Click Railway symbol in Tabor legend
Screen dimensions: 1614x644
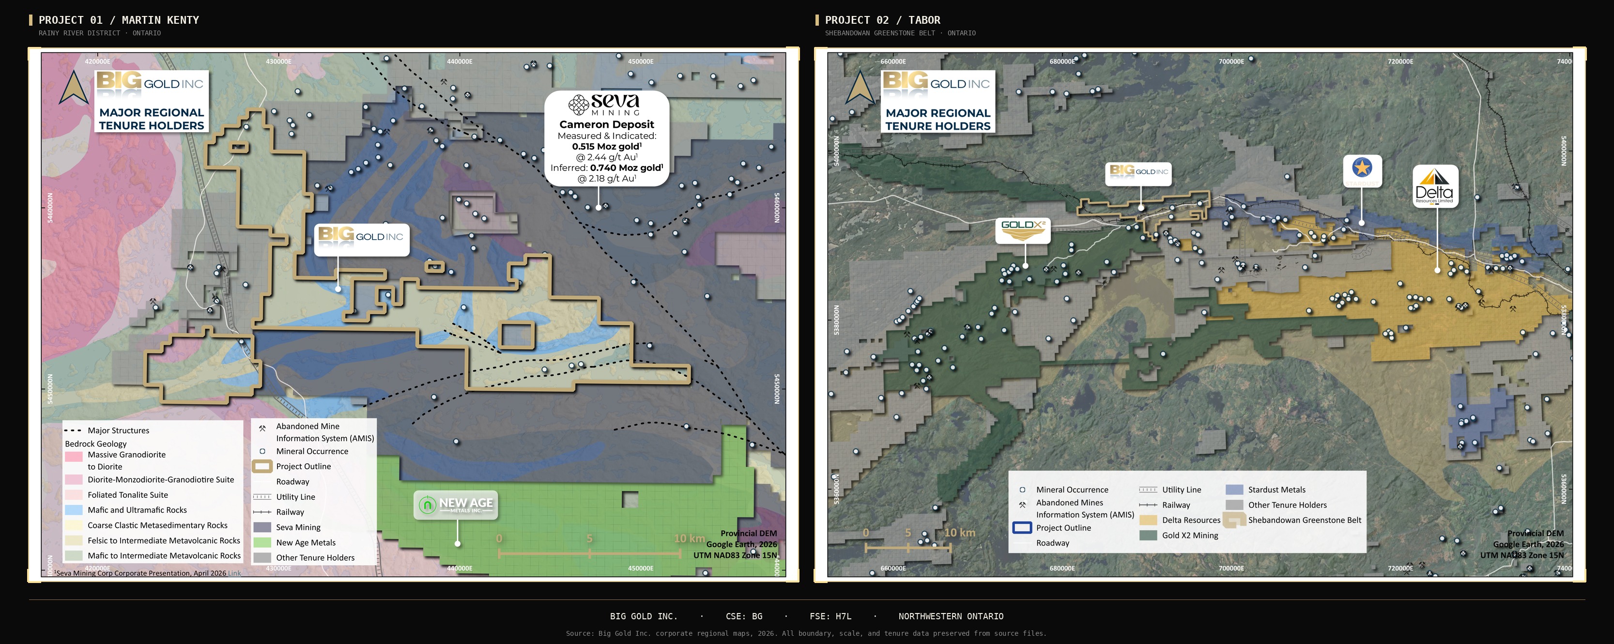[1148, 505]
